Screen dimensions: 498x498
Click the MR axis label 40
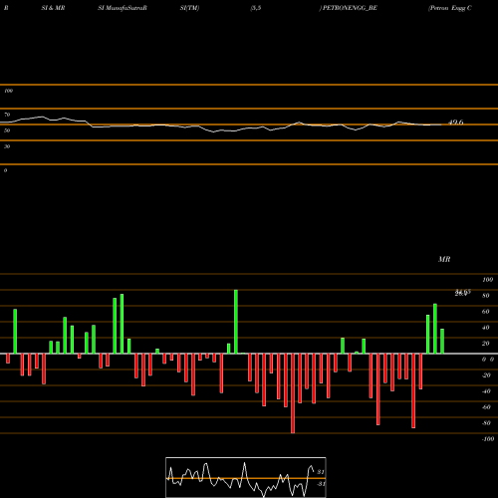pyautogui.click(x=486, y=328)
